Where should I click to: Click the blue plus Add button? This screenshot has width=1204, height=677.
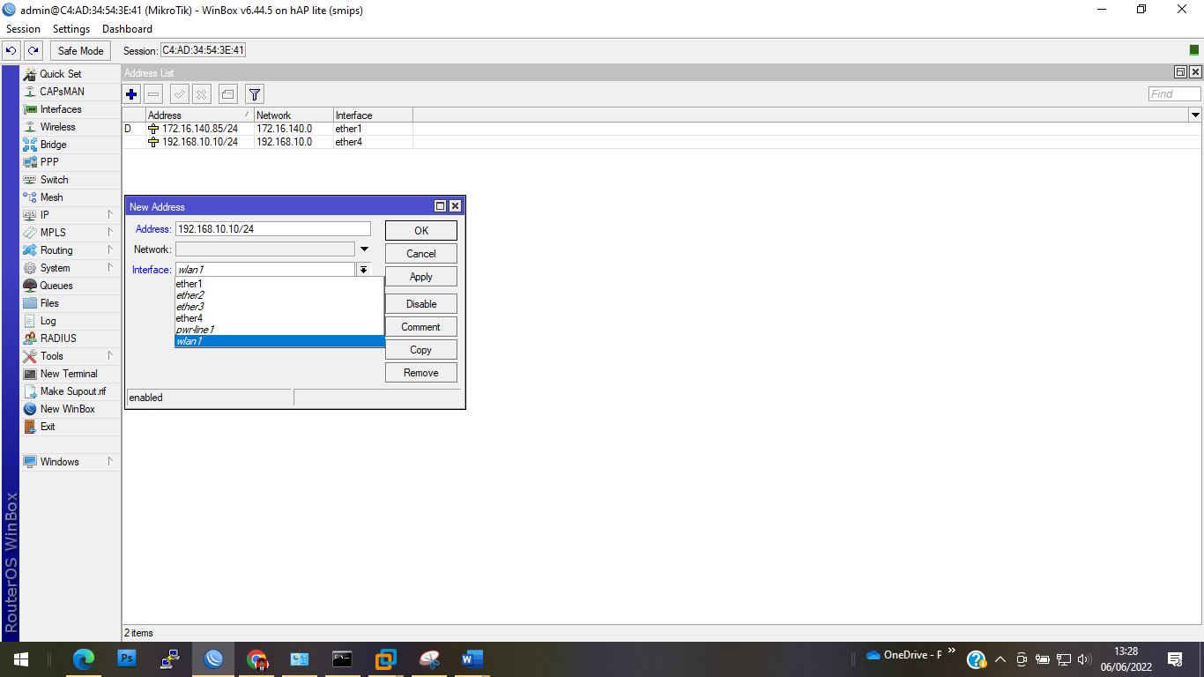coord(132,94)
